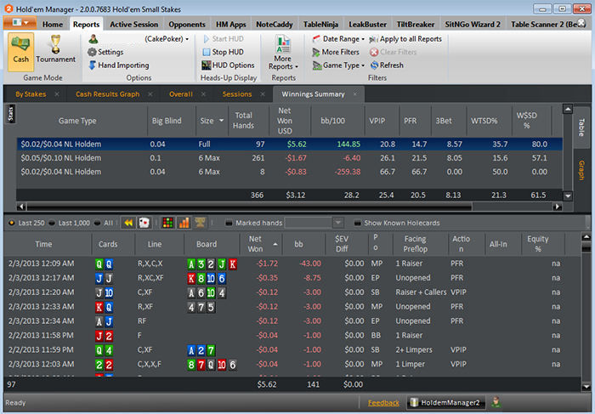Click Apply to all Reports
Viewport: 595px width, 414px height.
tap(405, 39)
